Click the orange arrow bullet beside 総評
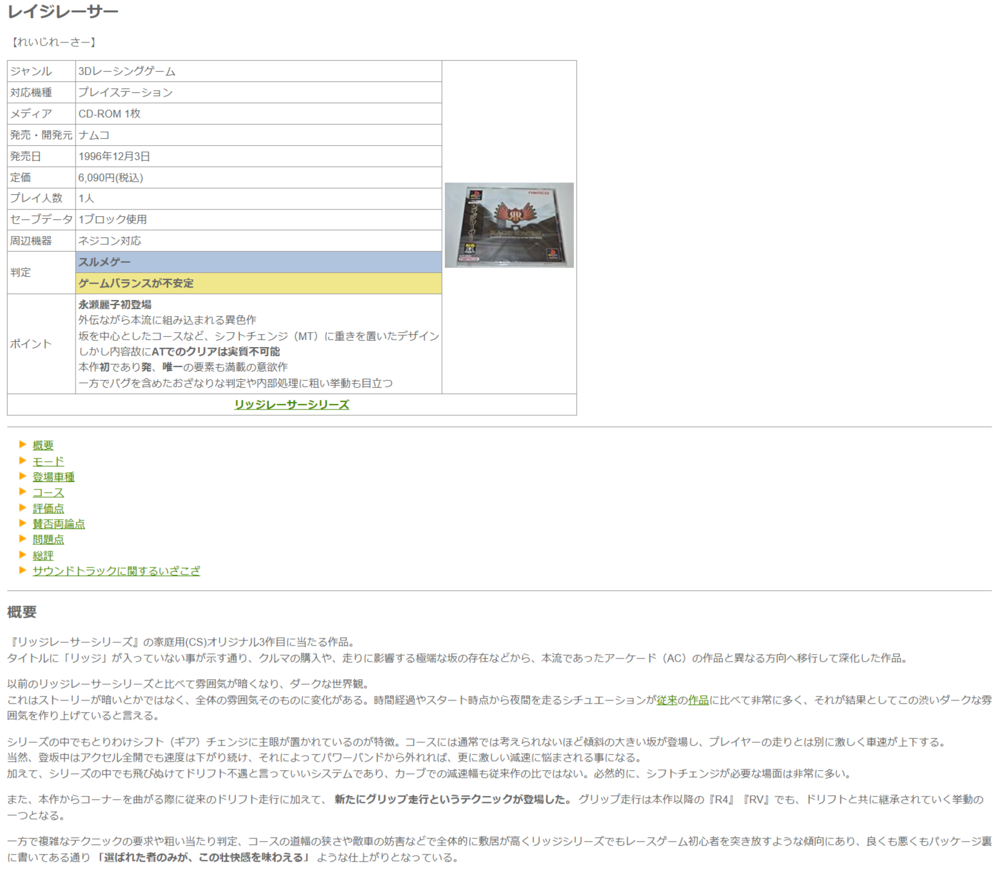The height and width of the screenshot is (872, 997). coord(23,555)
